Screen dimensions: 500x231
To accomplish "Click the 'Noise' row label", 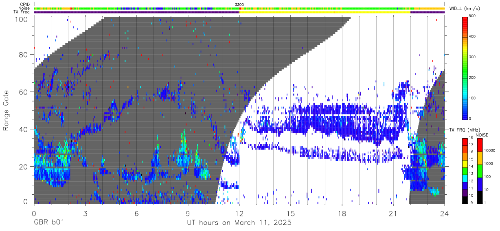I will click(25, 8).
